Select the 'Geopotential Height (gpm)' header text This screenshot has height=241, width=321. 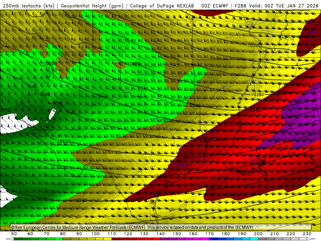pyautogui.click(x=92, y=6)
